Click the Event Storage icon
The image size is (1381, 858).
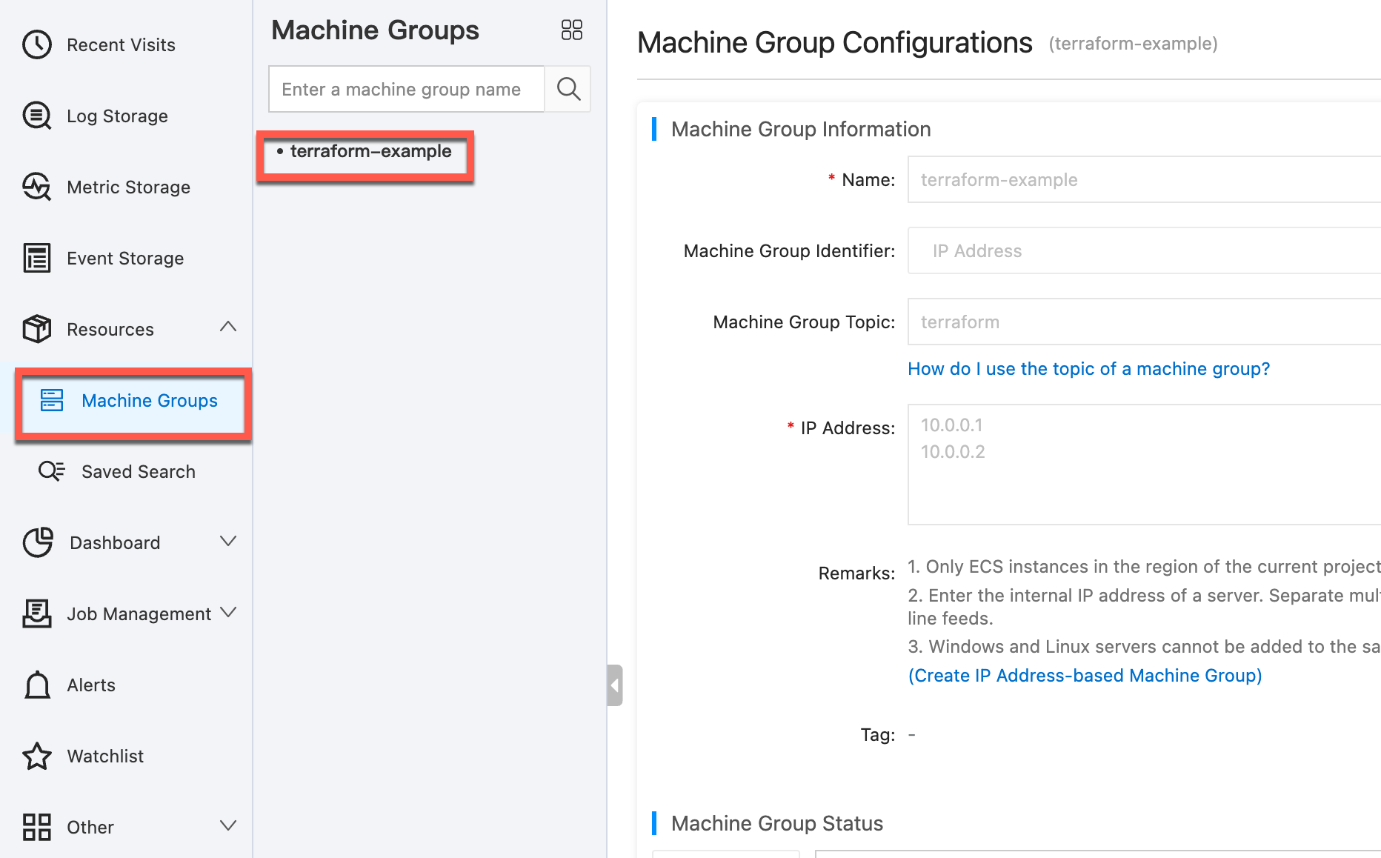point(37,258)
